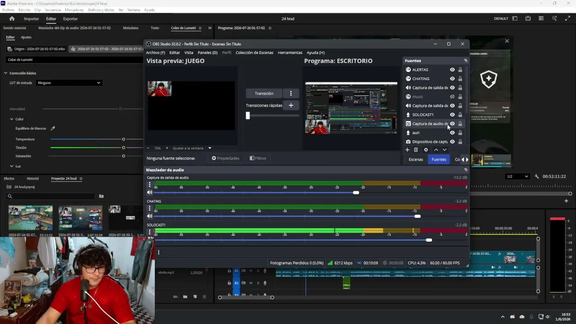The width and height of the screenshot is (576, 324).
Task: Open source properties gear in Fuentes toolbar
Action: point(426,150)
